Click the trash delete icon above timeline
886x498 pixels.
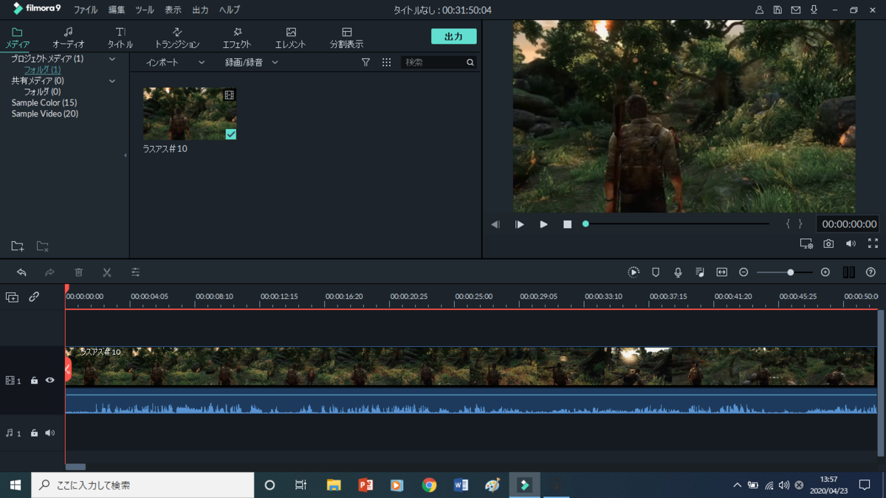pyautogui.click(x=78, y=272)
